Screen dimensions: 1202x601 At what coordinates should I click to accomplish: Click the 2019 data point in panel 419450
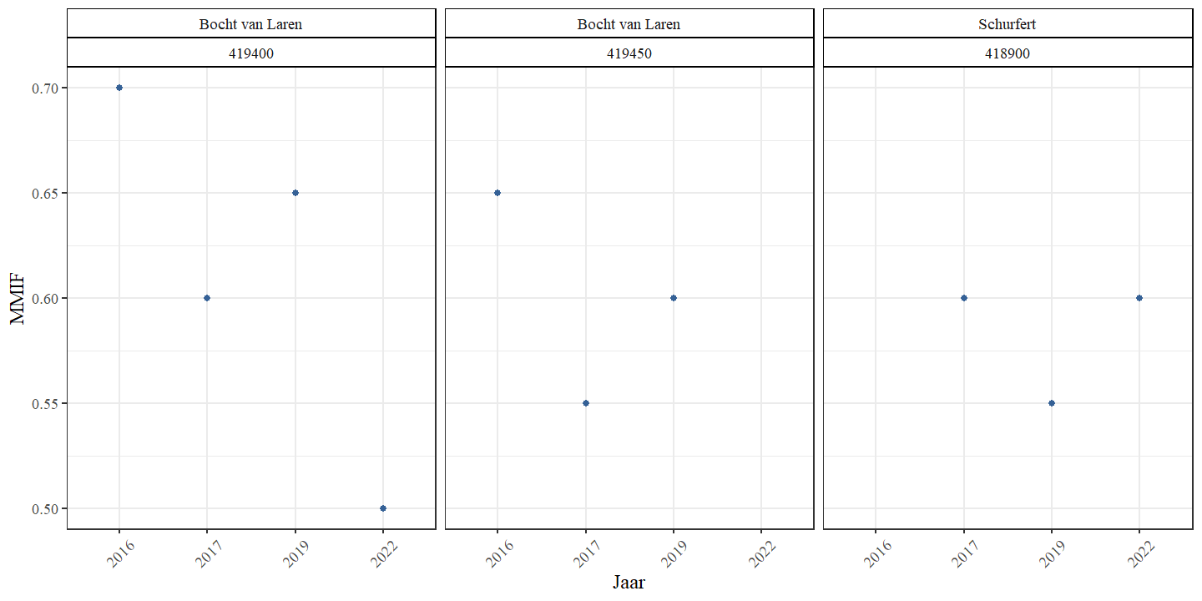pos(674,298)
